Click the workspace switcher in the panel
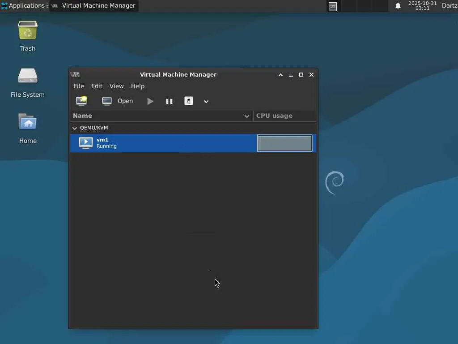458x344 pixels. point(357,6)
